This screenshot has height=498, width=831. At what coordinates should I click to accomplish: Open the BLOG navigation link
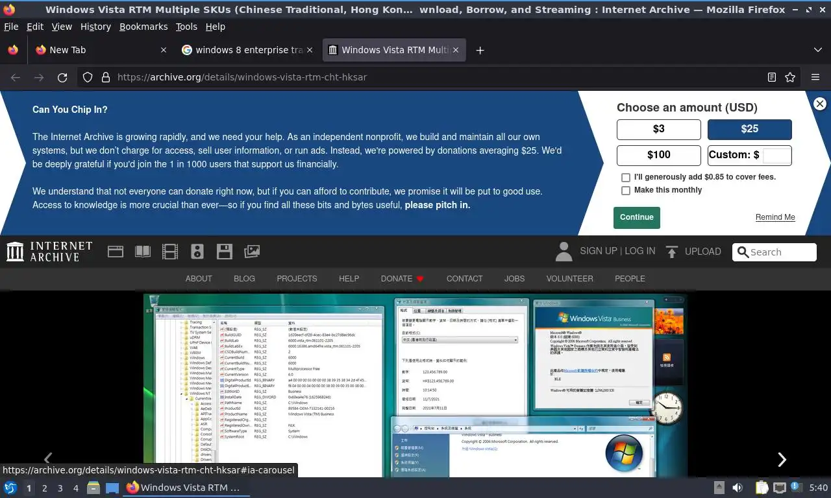pos(244,278)
